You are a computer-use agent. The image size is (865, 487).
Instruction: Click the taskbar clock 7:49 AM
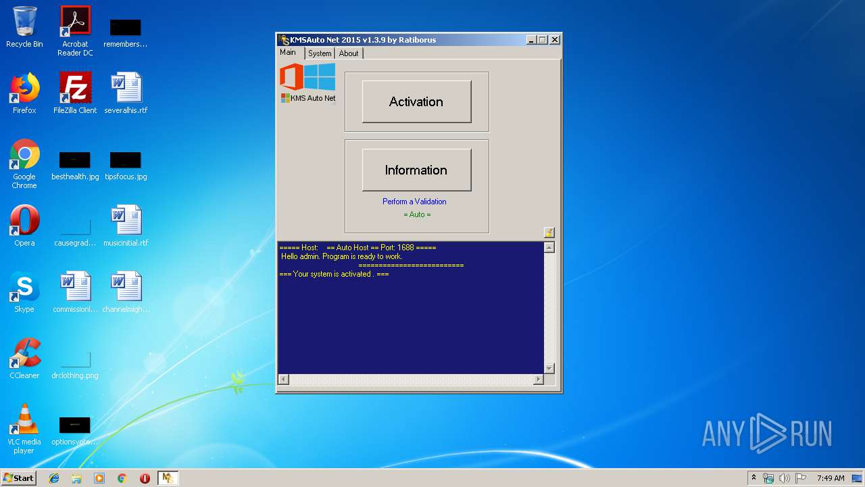pos(831,478)
